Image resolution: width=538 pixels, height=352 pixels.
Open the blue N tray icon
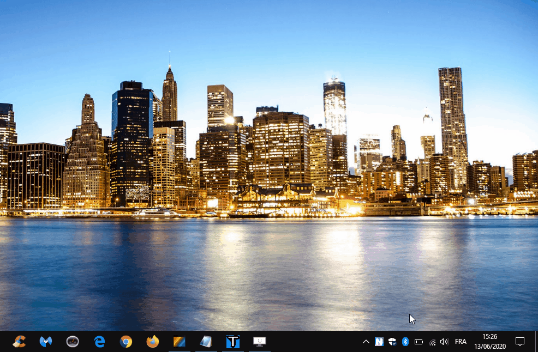point(379,342)
